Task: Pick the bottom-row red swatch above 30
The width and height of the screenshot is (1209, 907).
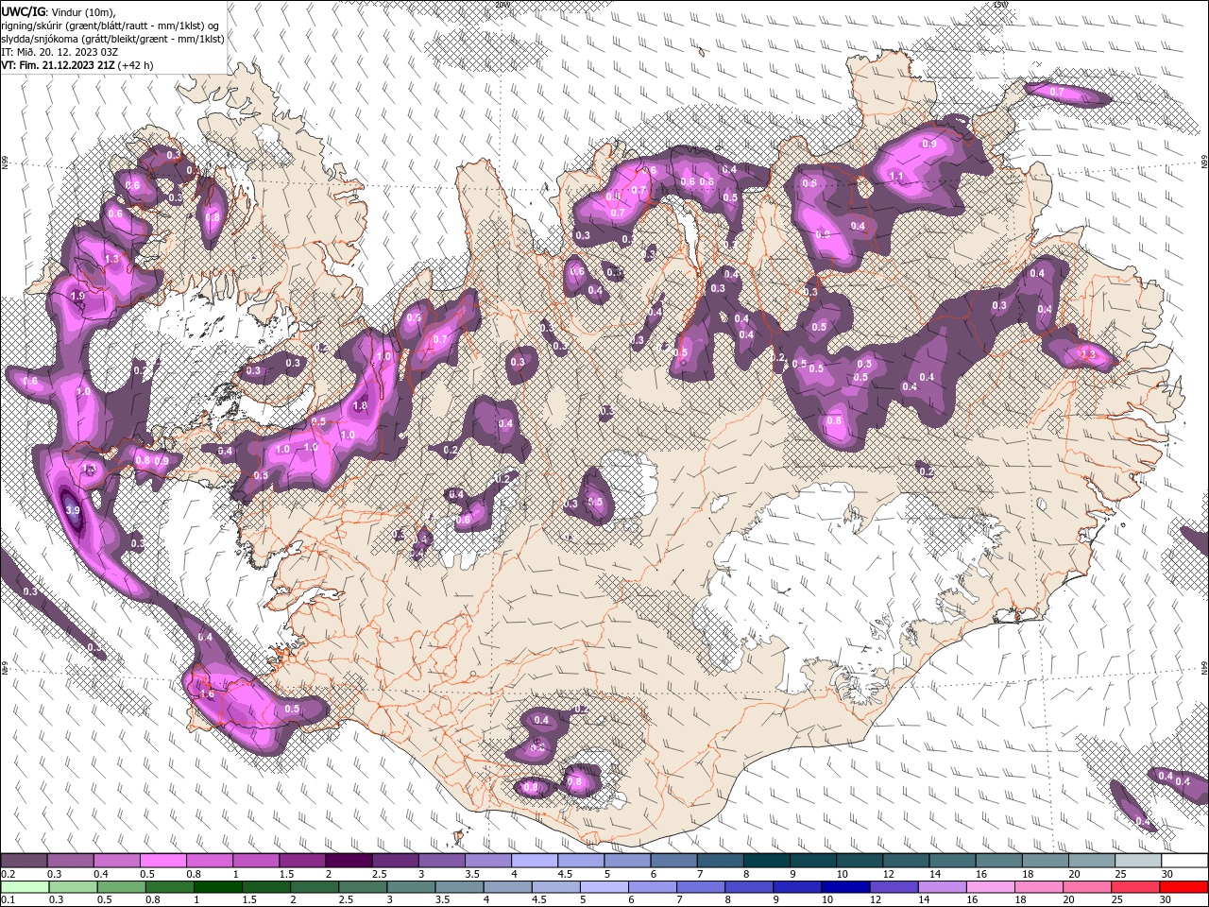Action: point(1183,887)
